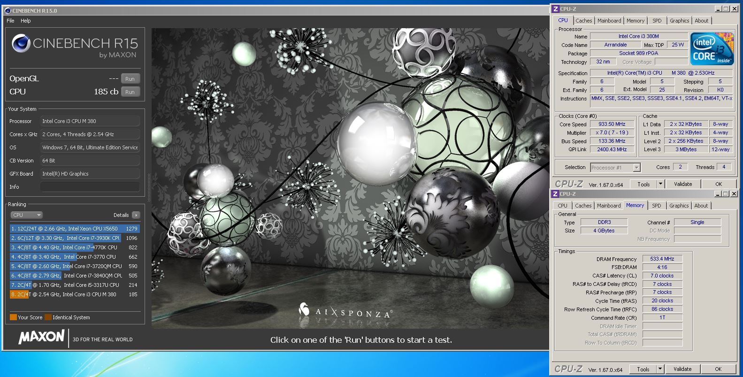Image resolution: width=743 pixels, height=377 pixels.
Task: Select SPD tab in lower CPU-Z window
Action: (657, 206)
